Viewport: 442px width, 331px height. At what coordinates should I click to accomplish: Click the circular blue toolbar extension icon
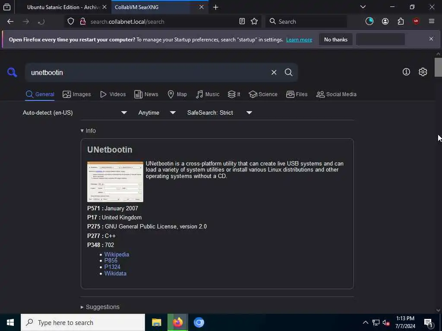click(369, 22)
